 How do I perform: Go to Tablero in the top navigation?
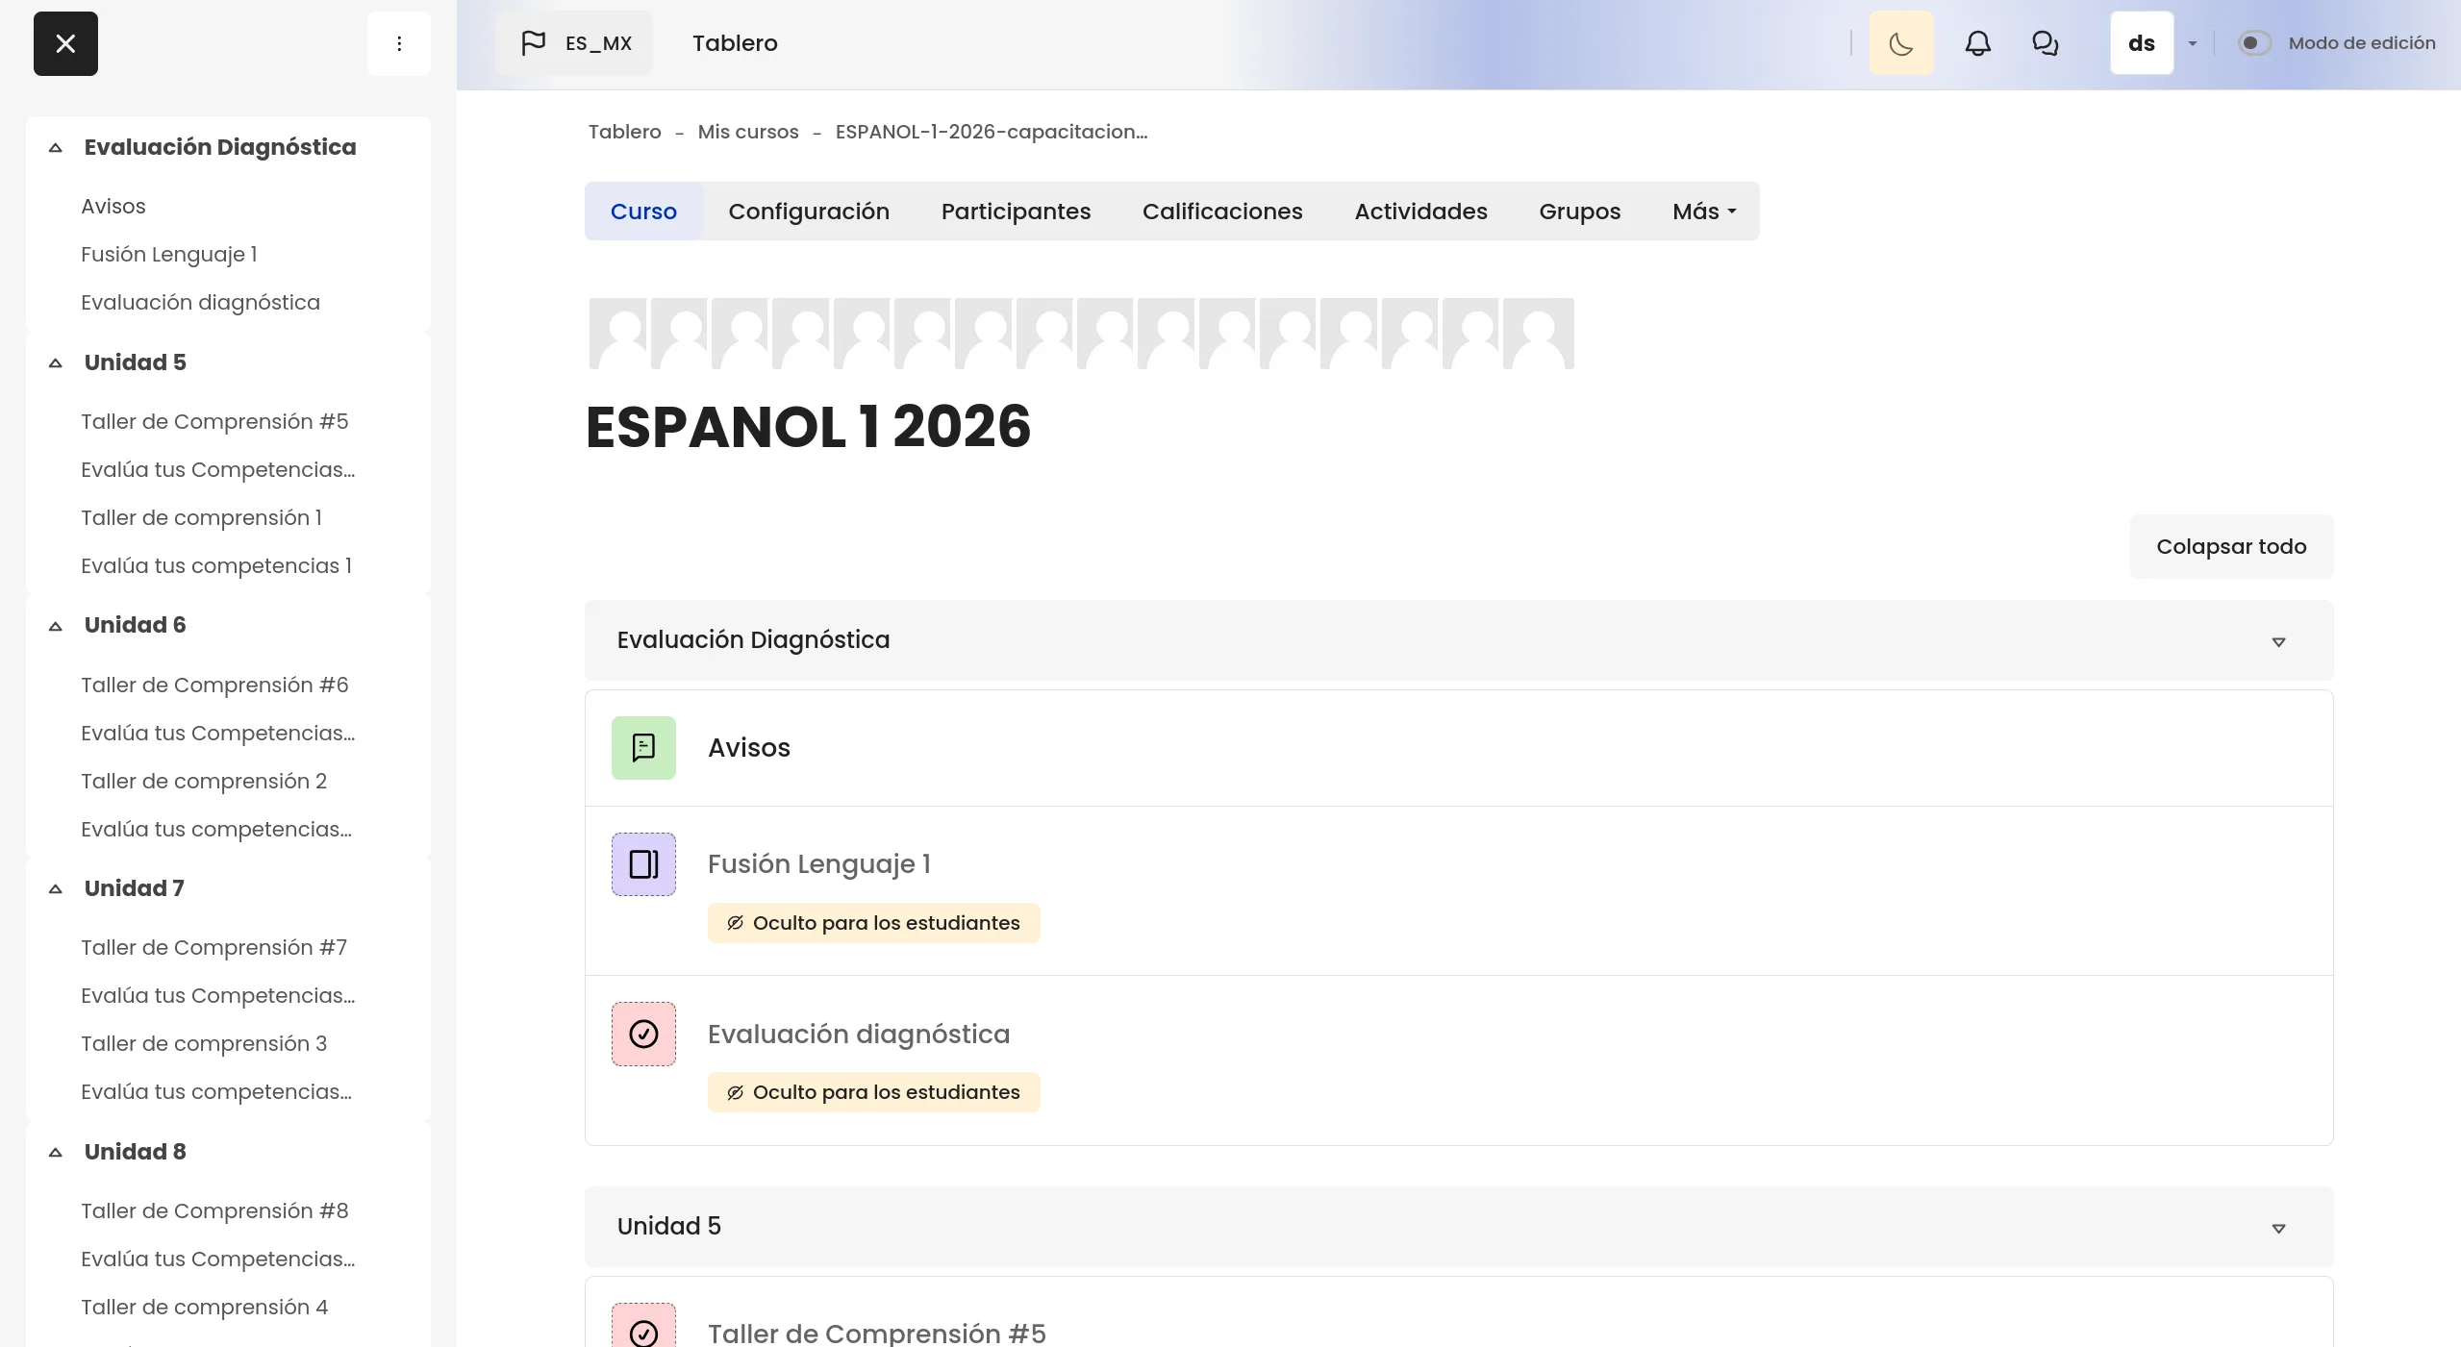pos(735,43)
